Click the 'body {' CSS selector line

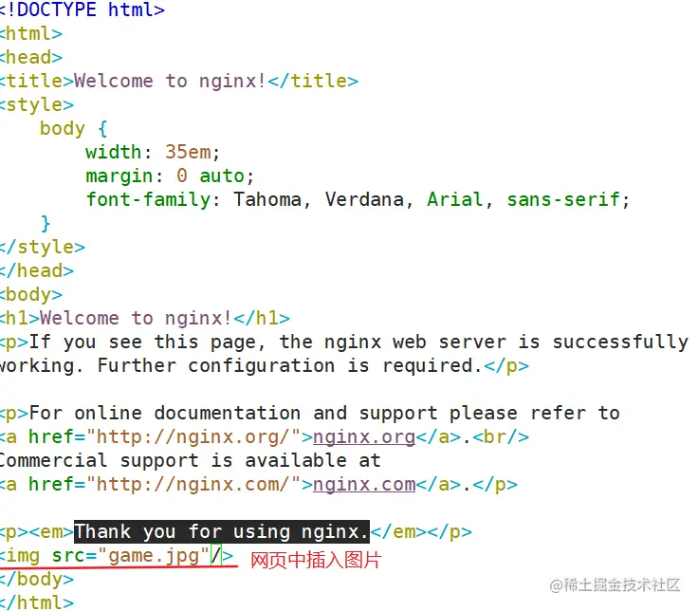pyautogui.click(x=73, y=129)
